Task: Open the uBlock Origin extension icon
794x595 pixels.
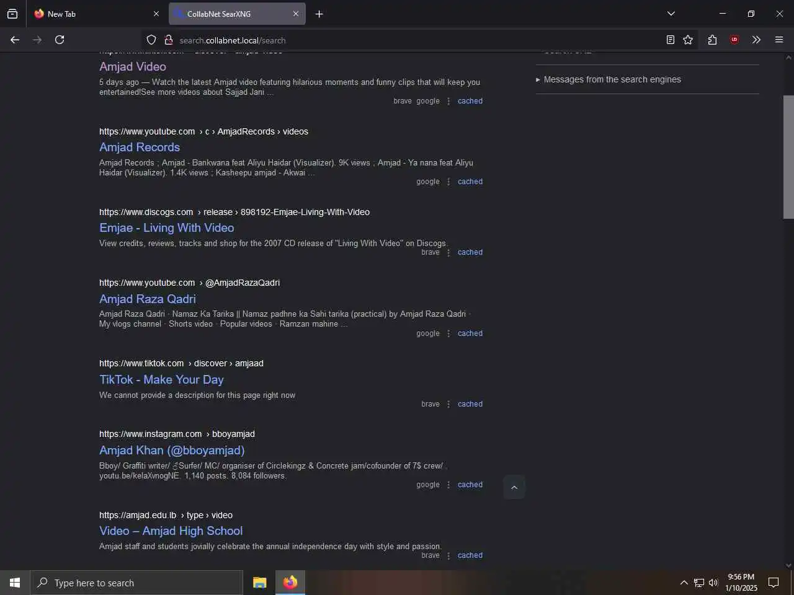Action: [x=734, y=40]
